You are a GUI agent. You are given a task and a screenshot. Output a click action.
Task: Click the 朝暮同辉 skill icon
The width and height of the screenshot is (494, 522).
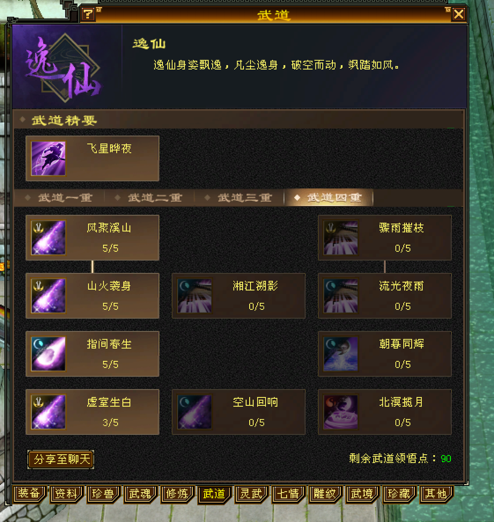tap(340, 354)
